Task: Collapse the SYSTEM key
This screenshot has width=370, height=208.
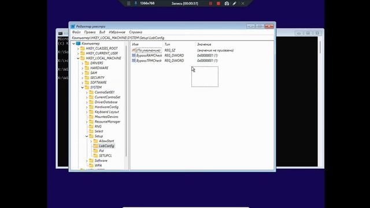Action: (83, 87)
